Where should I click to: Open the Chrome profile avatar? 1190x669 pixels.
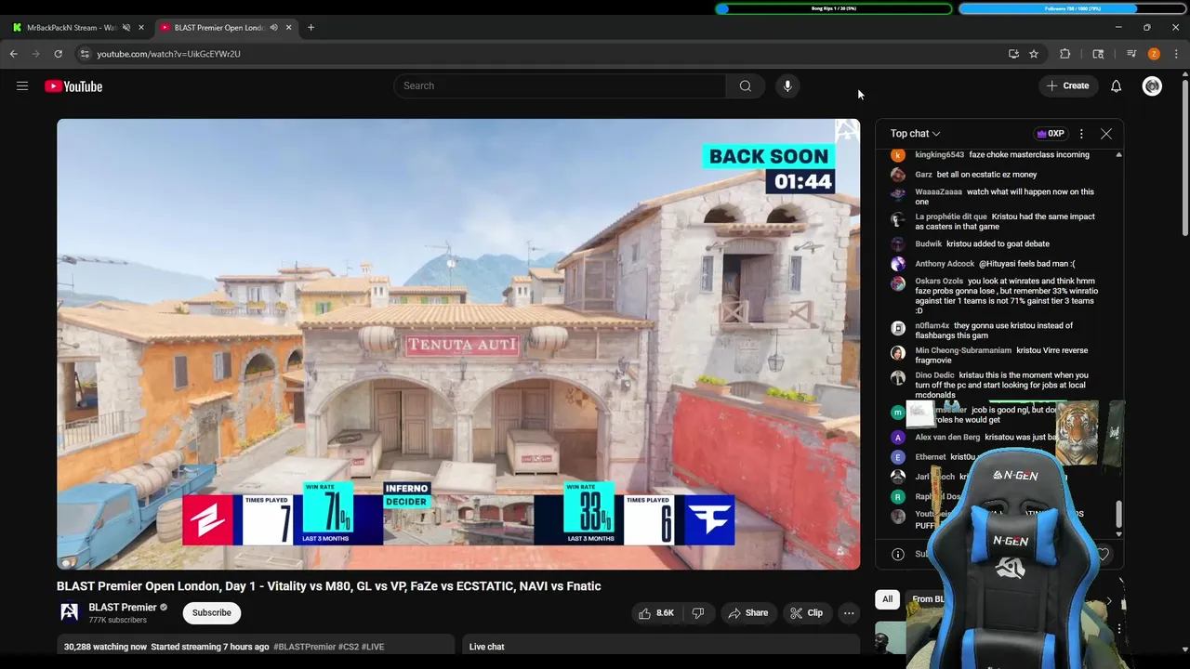(1154, 54)
